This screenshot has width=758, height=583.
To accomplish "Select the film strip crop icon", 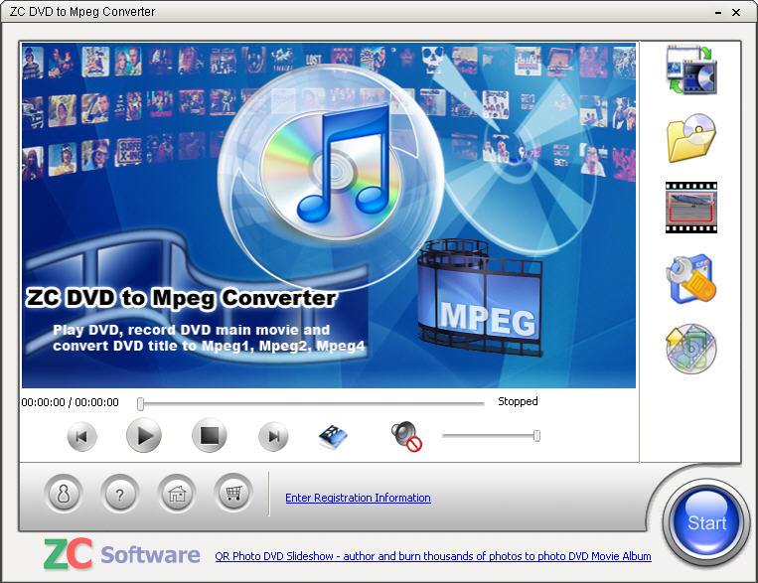I will [690, 208].
